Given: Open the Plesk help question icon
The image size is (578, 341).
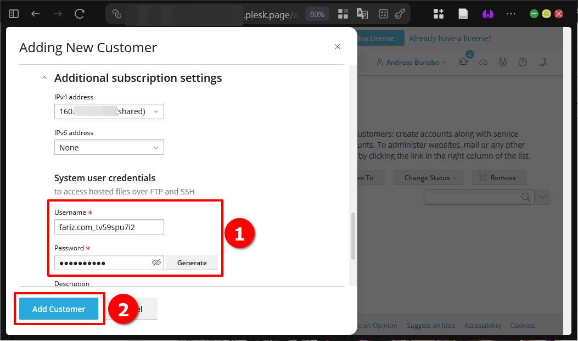Looking at the screenshot, I should pos(523,63).
